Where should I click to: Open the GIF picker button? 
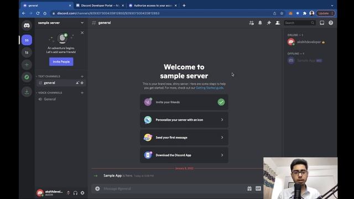[258, 188]
